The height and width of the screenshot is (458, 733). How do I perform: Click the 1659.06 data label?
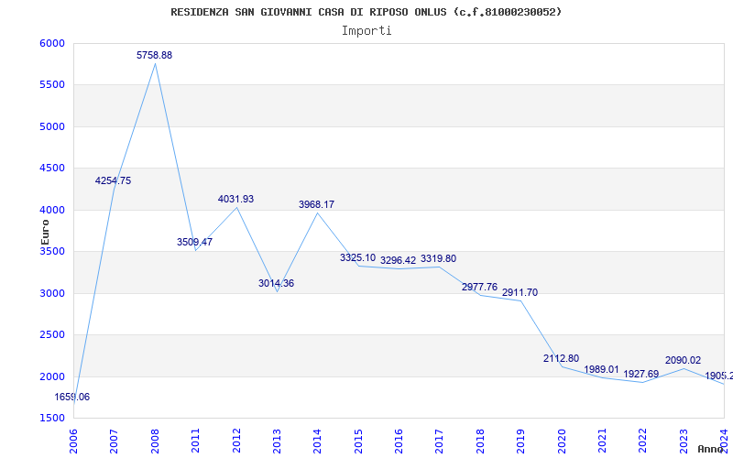(x=72, y=398)
